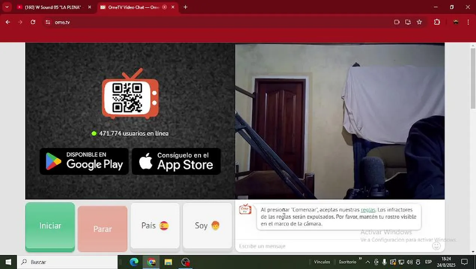
Task: Click the App Store download badge
Action: point(176,161)
